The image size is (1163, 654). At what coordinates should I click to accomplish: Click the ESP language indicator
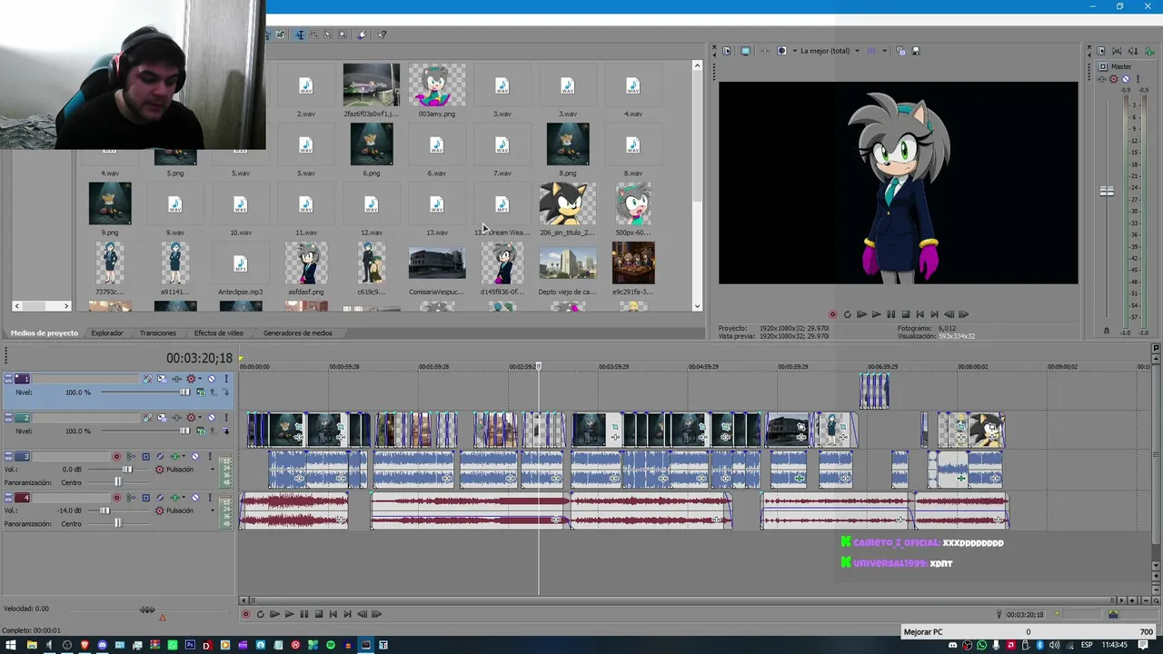pyautogui.click(x=1087, y=645)
